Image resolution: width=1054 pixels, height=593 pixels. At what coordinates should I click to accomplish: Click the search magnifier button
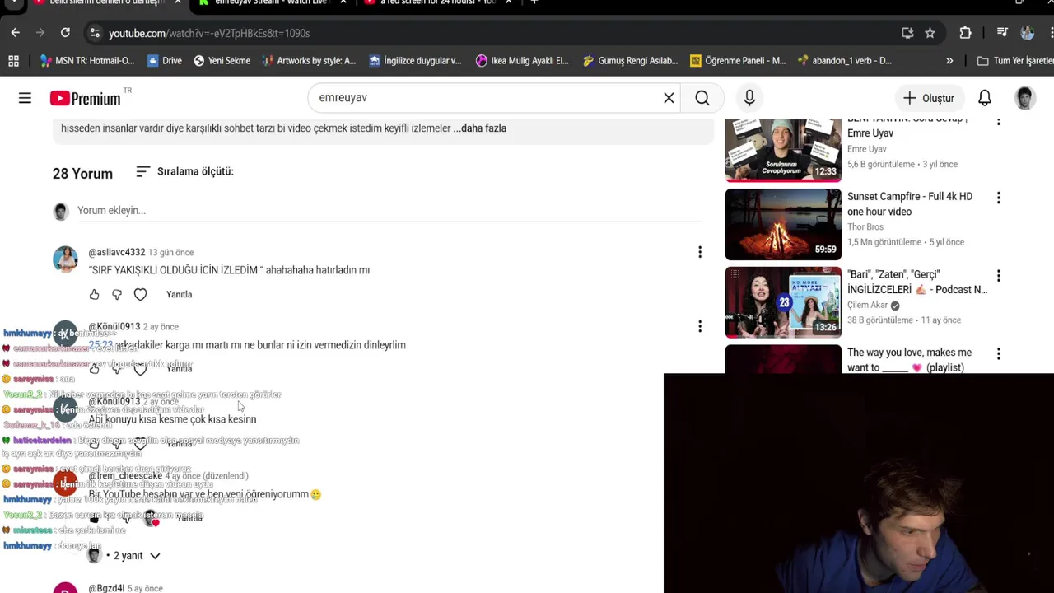click(702, 98)
